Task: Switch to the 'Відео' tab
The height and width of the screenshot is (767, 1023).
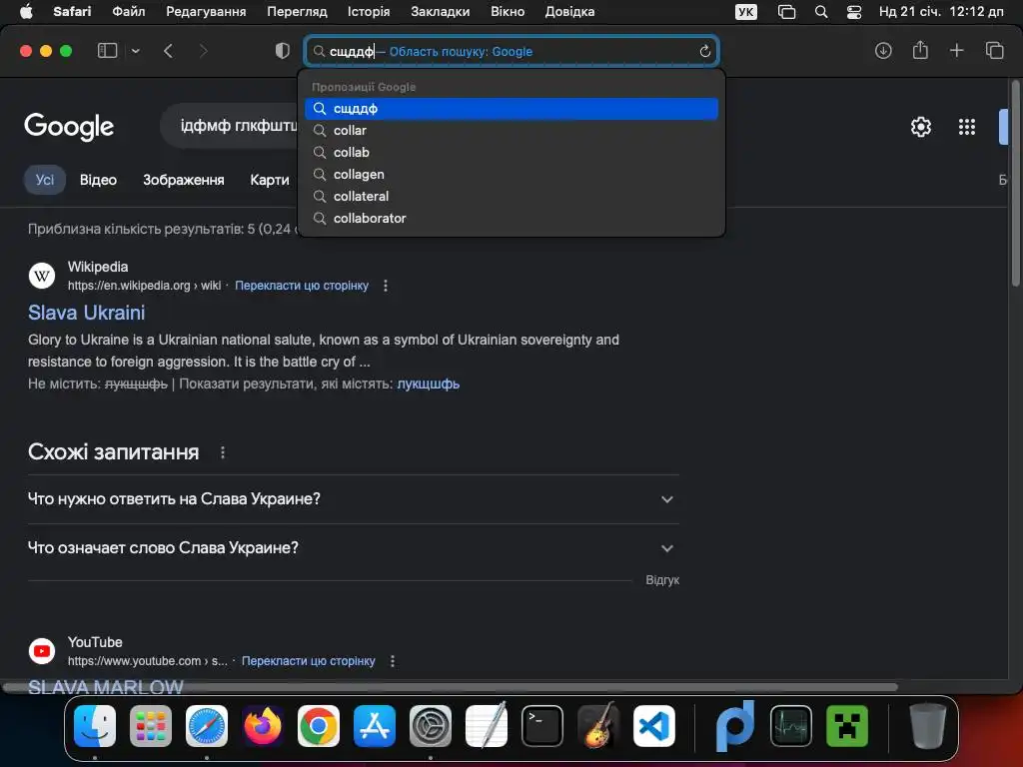Action: click(98, 180)
